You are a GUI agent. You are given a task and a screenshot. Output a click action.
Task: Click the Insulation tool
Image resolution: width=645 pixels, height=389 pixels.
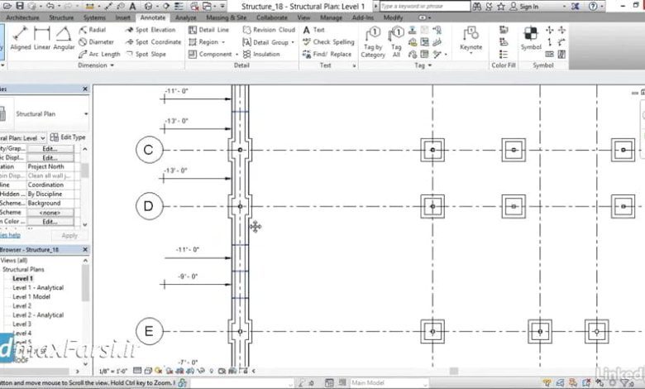click(x=261, y=54)
